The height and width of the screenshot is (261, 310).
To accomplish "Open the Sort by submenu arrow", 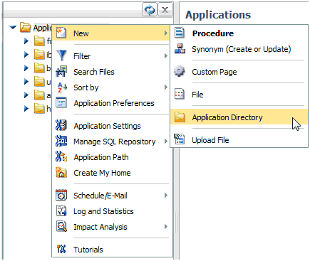I will tap(166, 87).
